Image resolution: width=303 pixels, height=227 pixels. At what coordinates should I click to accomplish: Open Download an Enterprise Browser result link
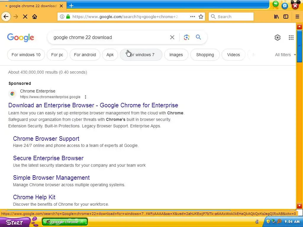click(x=93, y=105)
